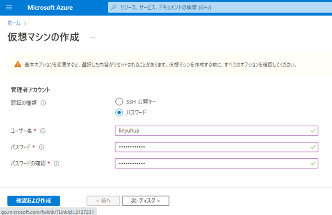The width and height of the screenshot is (332, 215).
Task: Go to 次: ディスク > step
Action: [146, 201]
